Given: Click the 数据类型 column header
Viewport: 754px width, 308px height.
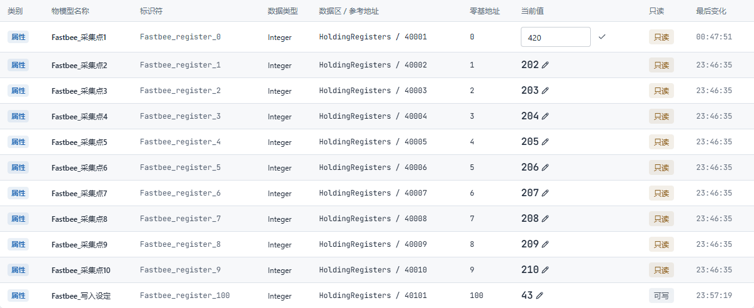Looking at the screenshot, I should point(283,11).
